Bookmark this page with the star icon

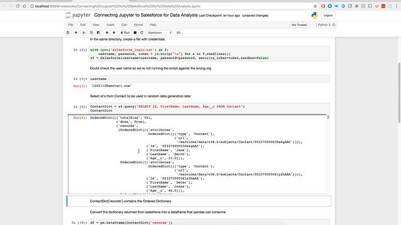(315, 6)
